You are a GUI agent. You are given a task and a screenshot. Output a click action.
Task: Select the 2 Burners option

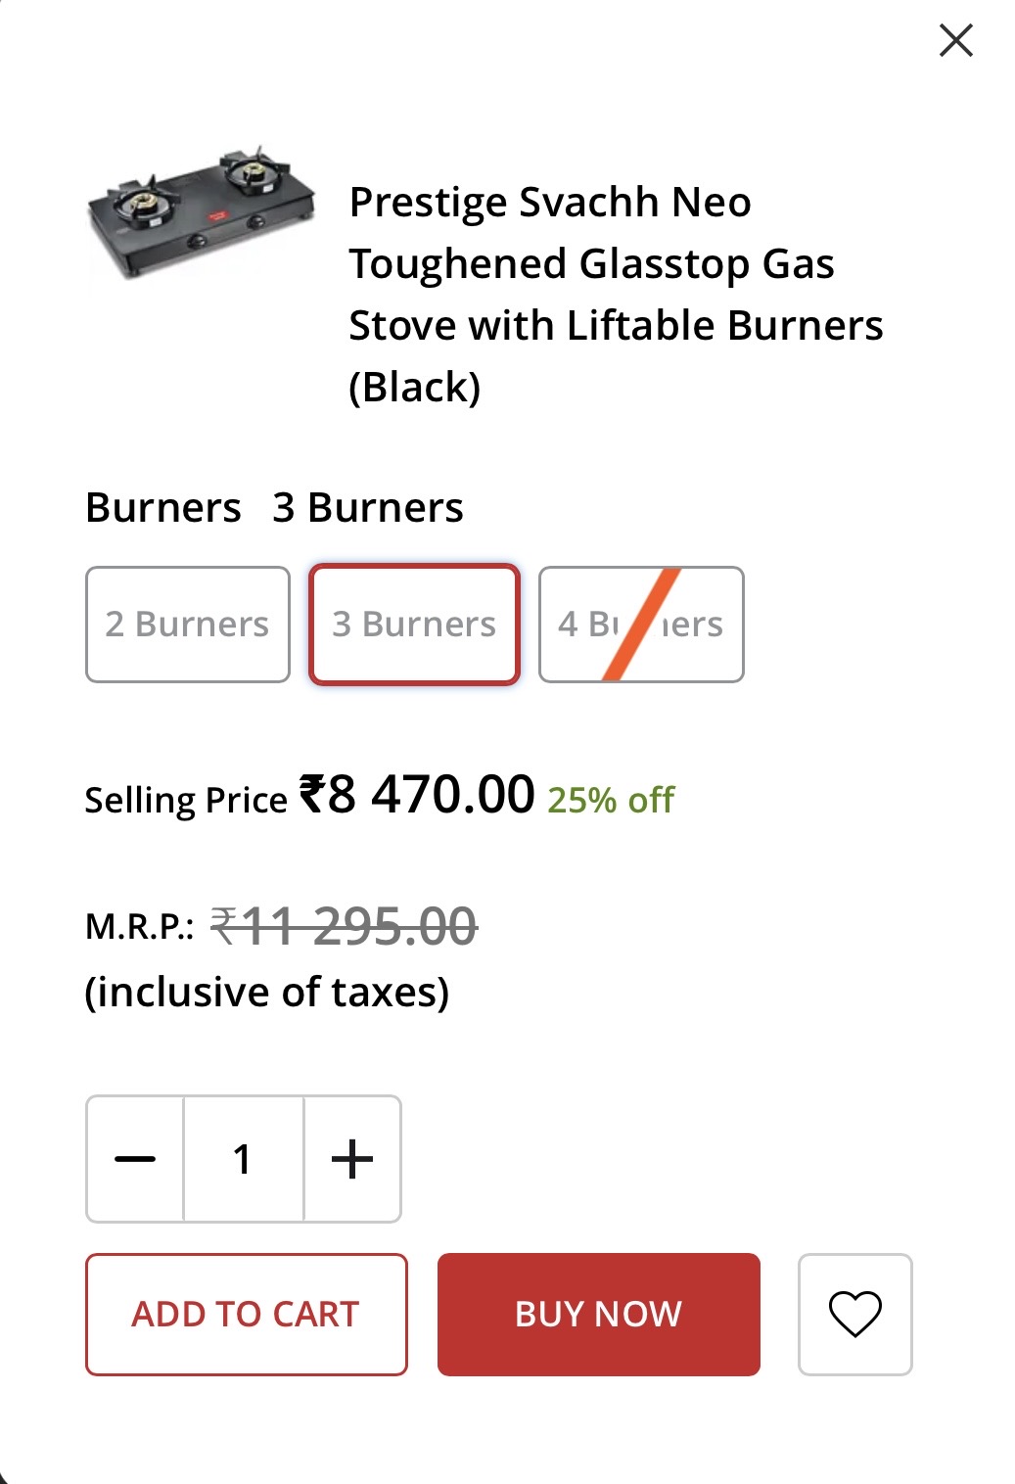(188, 625)
